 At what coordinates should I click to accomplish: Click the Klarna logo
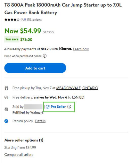coord(65,49)
